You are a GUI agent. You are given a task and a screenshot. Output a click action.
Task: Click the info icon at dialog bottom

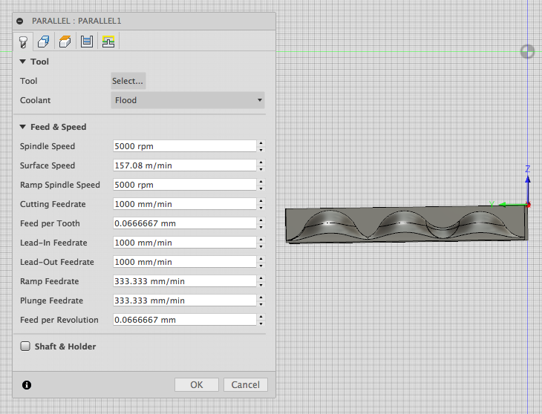[x=27, y=385]
